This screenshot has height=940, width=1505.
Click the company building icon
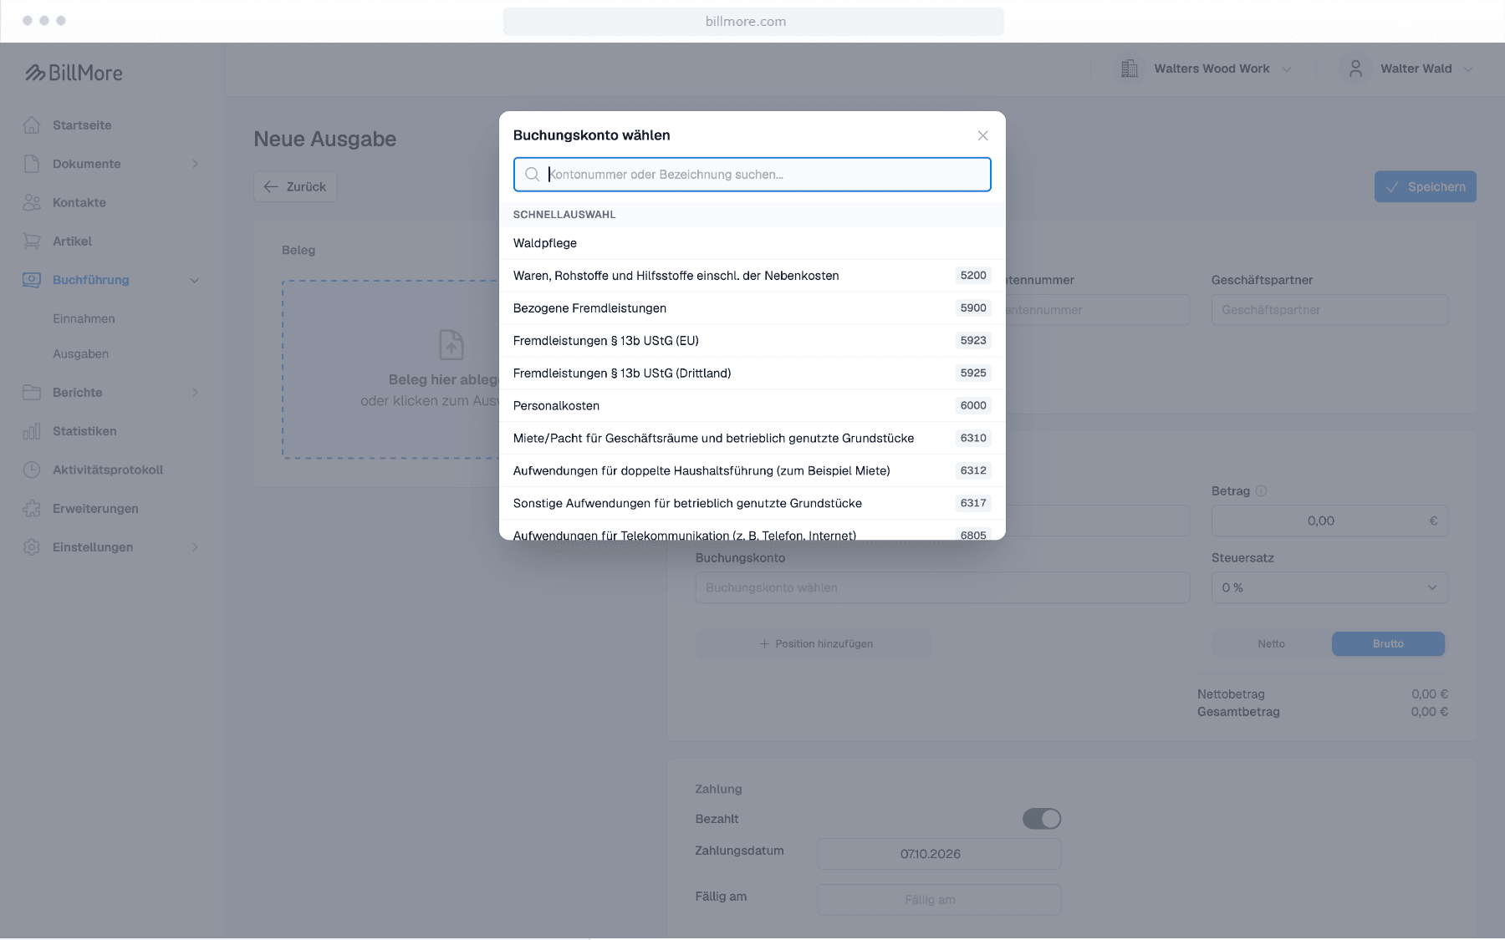[x=1130, y=69]
